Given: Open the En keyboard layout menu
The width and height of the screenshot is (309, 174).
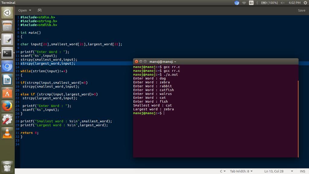Looking at the screenshot, I should click(251, 3).
